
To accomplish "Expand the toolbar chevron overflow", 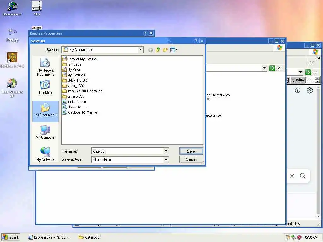I will click(319, 58).
